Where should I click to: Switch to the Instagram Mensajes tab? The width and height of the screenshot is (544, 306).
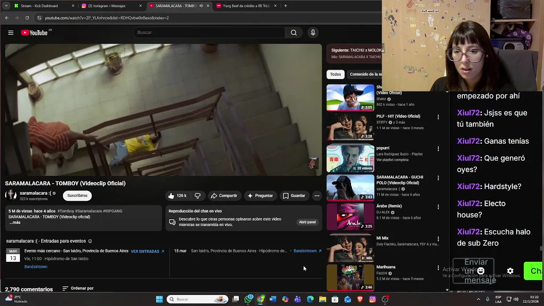pyautogui.click(x=112, y=6)
